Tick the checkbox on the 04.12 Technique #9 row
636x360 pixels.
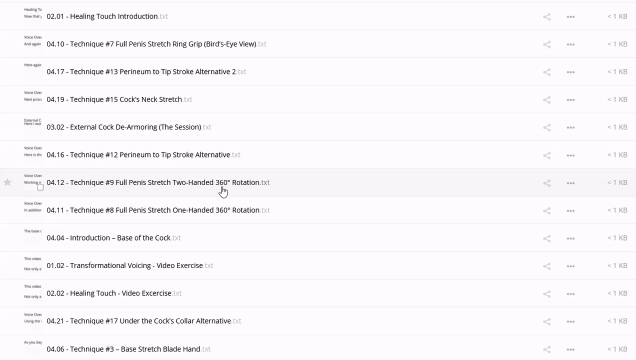[x=40, y=187]
